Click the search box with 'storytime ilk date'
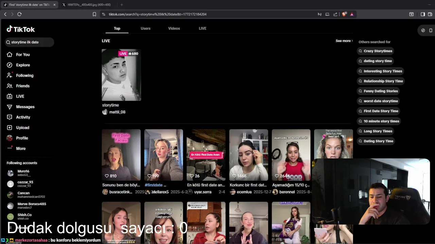The height and width of the screenshot is (244, 435). [x=30, y=42]
